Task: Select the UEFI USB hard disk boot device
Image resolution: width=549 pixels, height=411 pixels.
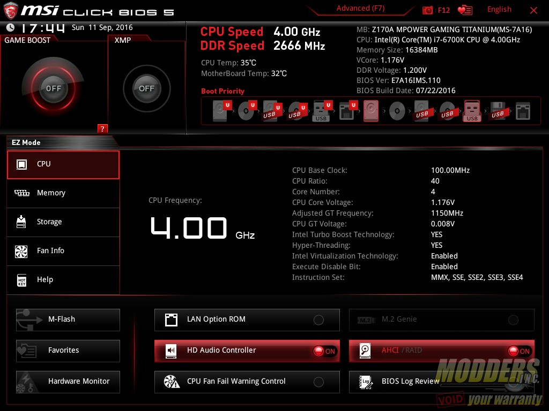Action: pos(272,111)
